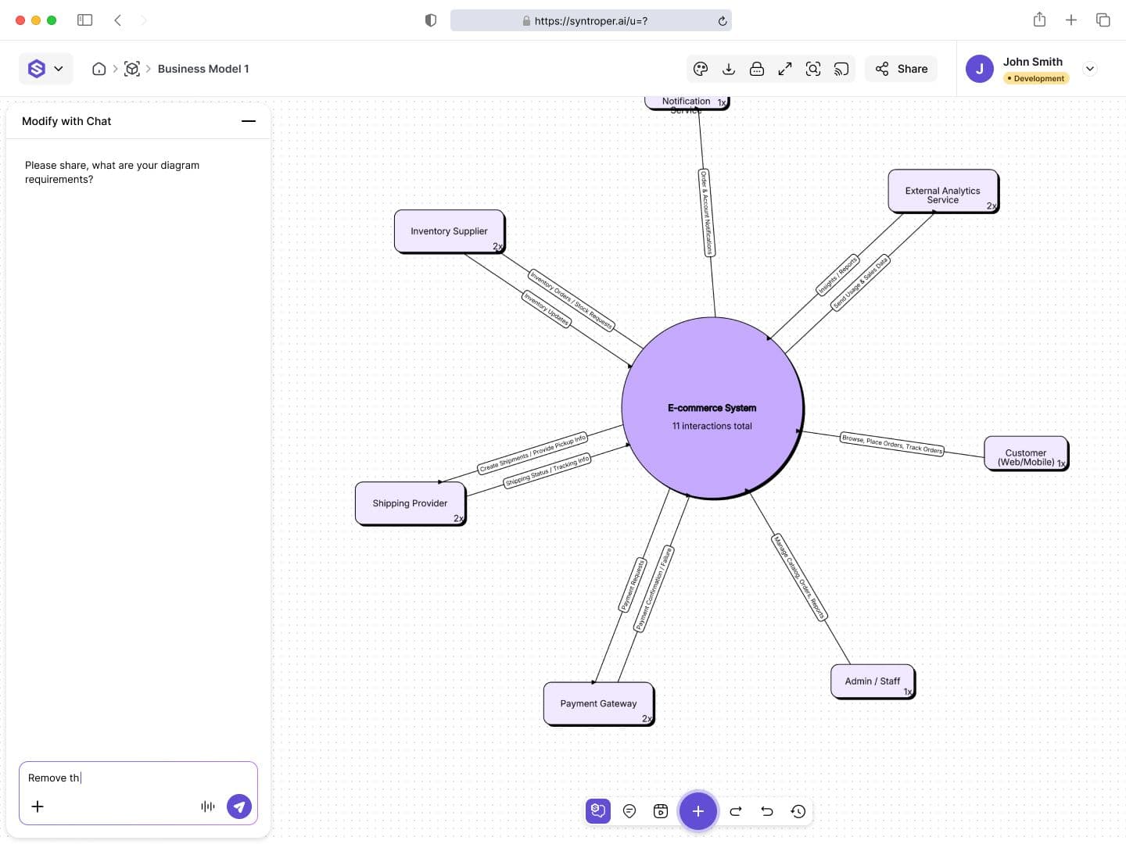Click the Share button
This screenshot has height=844, width=1126.
(902, 69)
